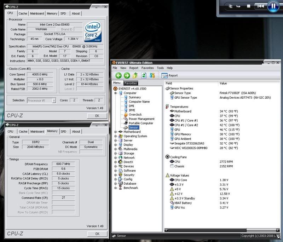Image resolution: width=283 pixels, height=242 pixels.
Task: Click OK in the bottom CPU-Z Memory window
Action: click(x=97, y=234)
